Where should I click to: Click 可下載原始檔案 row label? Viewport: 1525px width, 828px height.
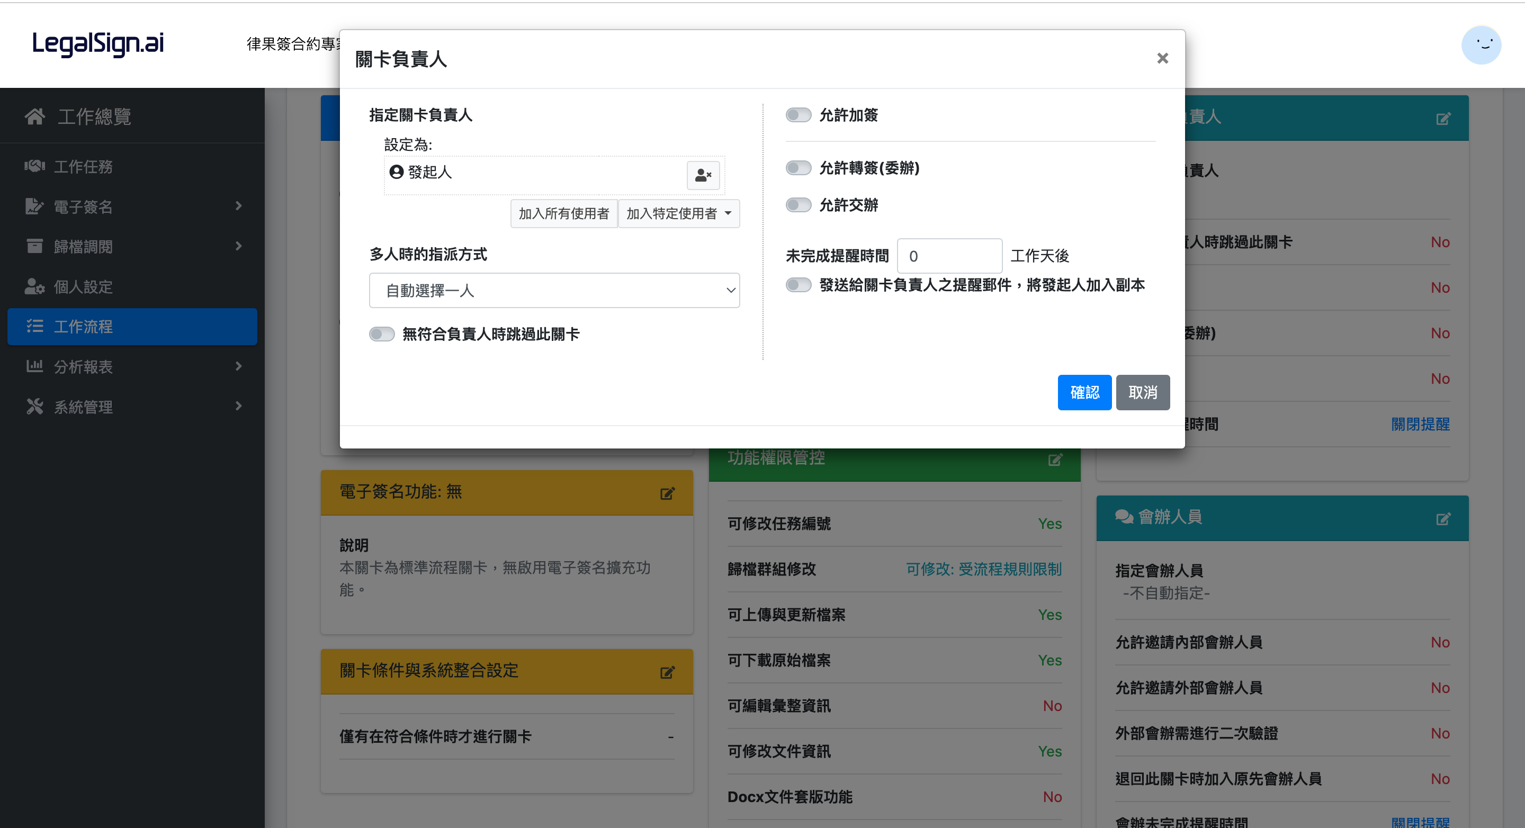778,660
